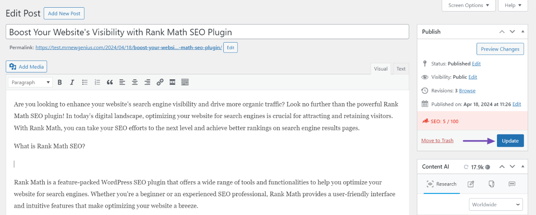
Task: Open the Paragraph format dropdown
Action: click(x=30, y=82)
